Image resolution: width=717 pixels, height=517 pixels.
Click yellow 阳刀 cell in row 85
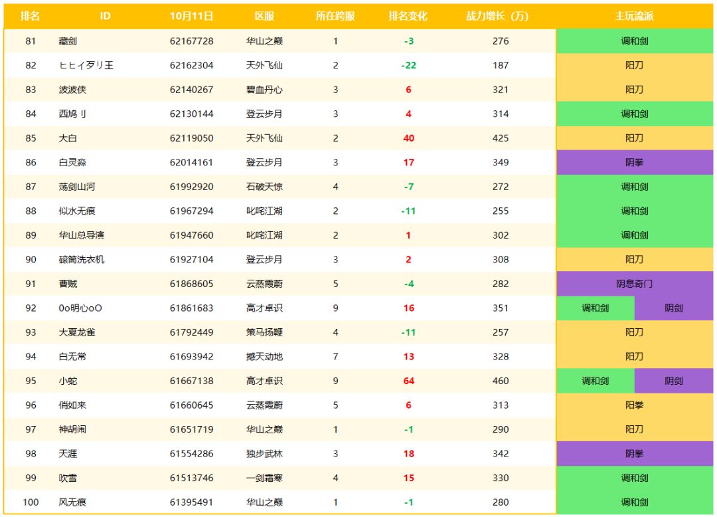[x=635, y=138]
